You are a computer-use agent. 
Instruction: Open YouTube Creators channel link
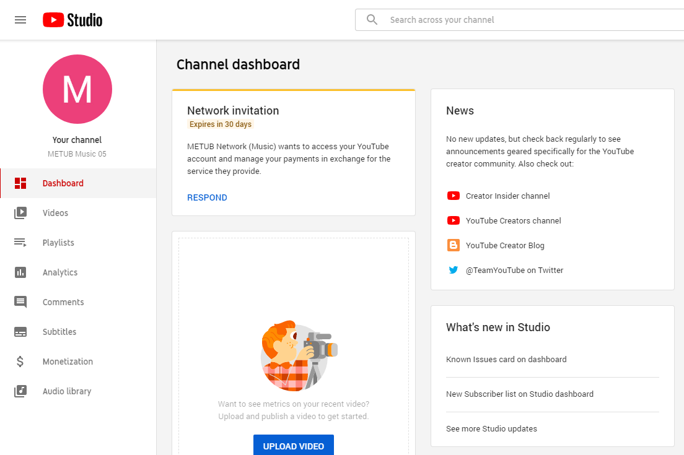coord(514,220)
